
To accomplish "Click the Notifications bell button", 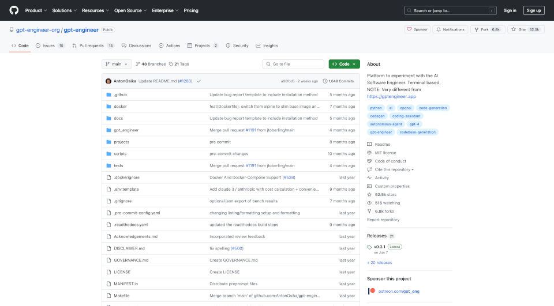I will tap(450, 29).
